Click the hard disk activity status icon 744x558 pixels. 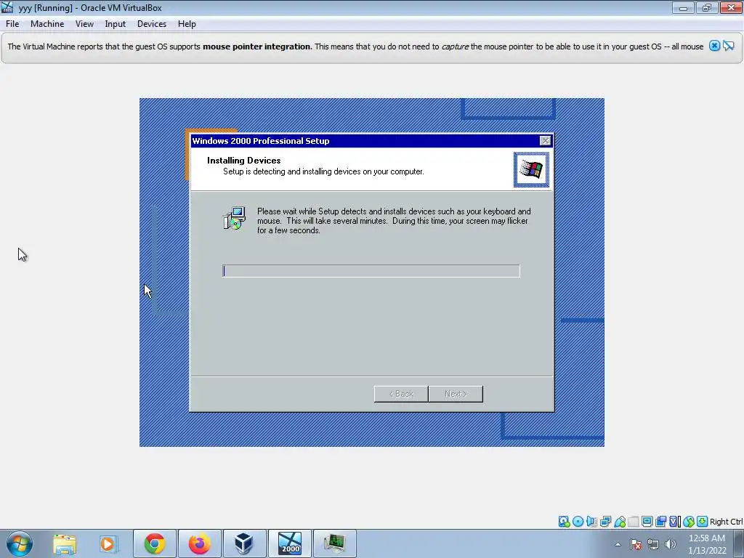[564, 522]
